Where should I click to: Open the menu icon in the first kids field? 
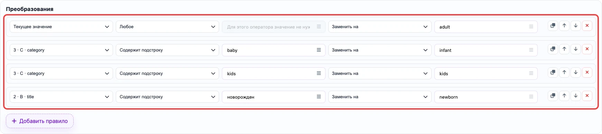[x=319, y=74]
